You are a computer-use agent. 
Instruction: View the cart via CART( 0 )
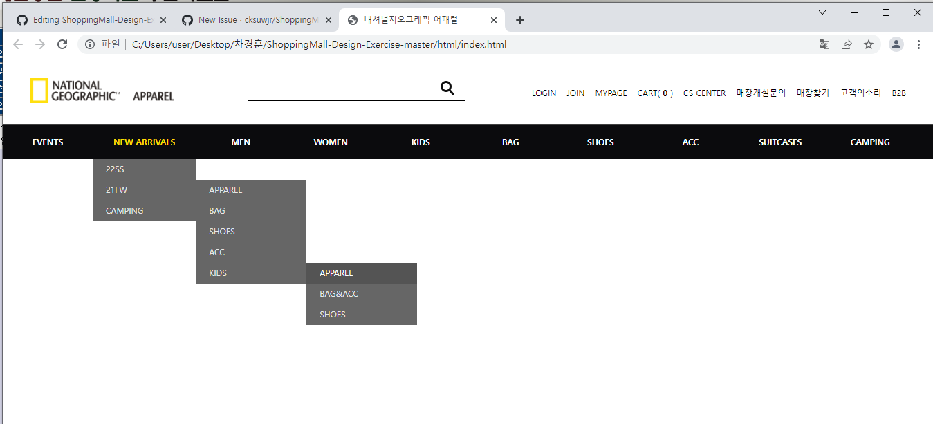(x=654, y=93)
